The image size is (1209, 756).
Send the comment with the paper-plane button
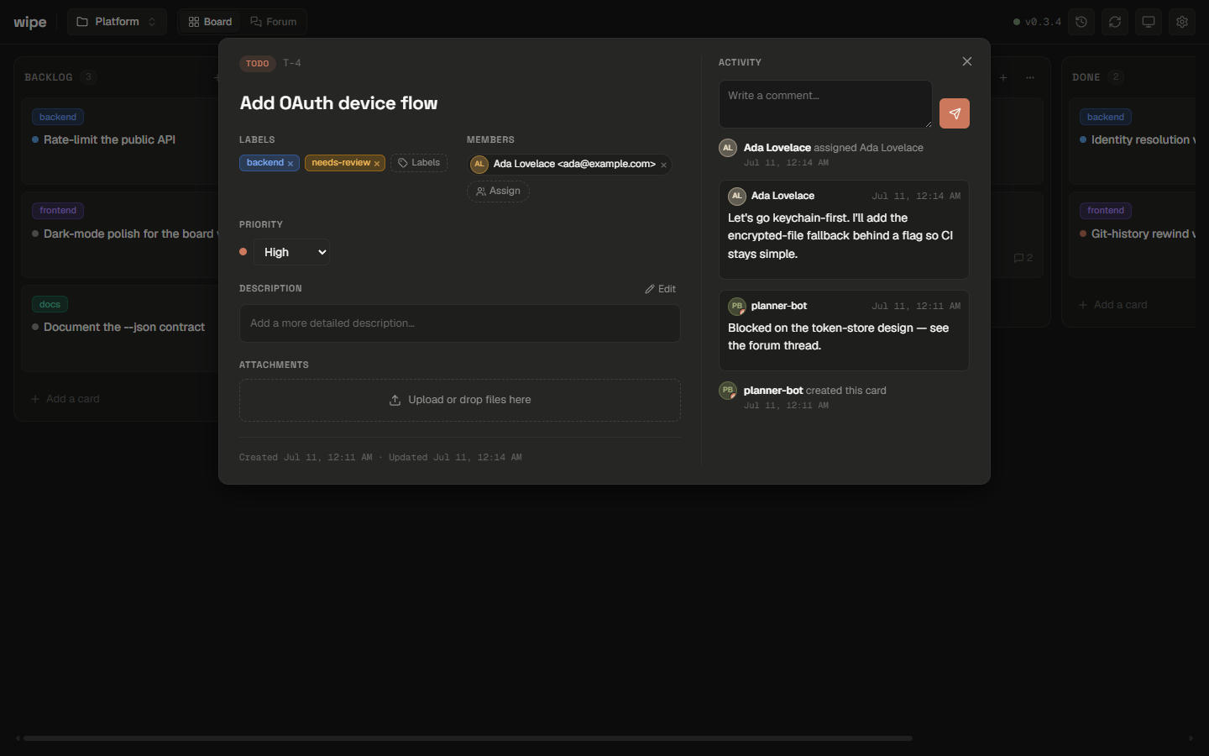pyautogui.click(x=955, y=113)
